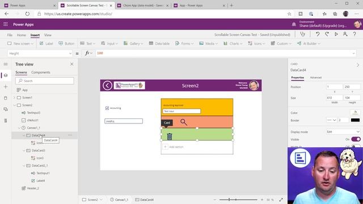Open the Home ribbon tab
Screen dimensions: 363x204
point(22,35)
